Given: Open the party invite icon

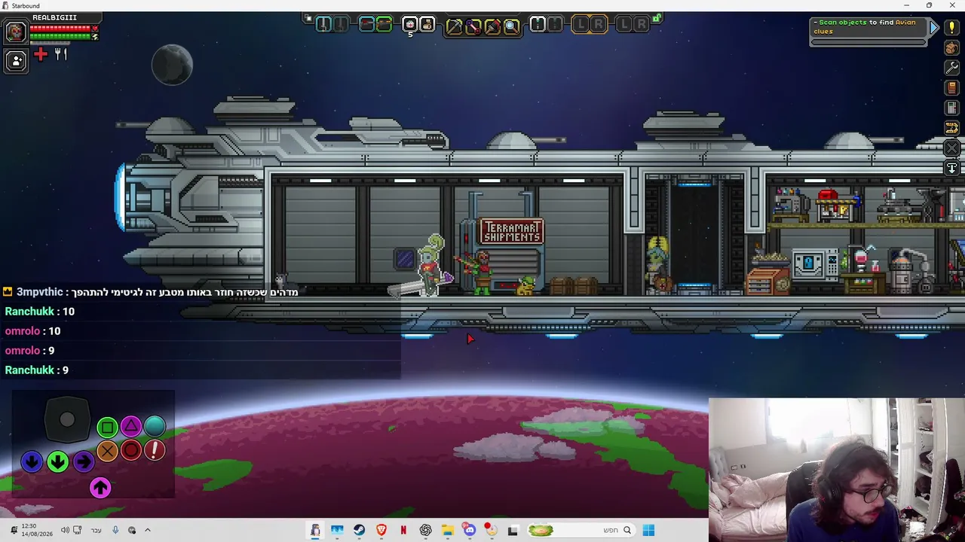Looking at the screenshot, I should [x=16, y=61].
